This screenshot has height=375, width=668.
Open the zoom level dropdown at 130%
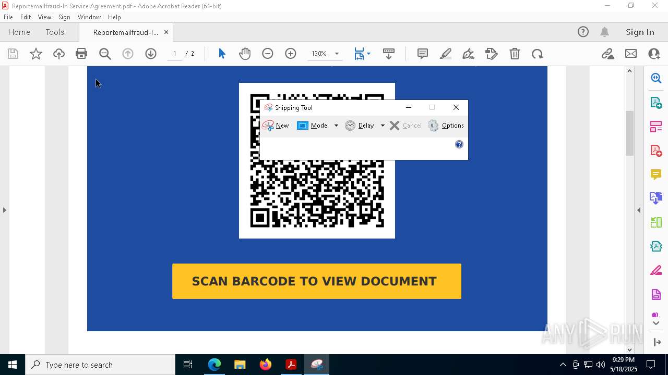tap(337, 54)
